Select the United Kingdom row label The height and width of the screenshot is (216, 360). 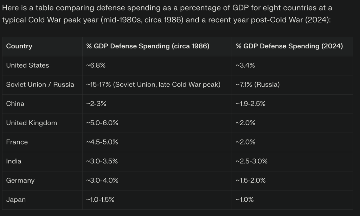[32, 123]
